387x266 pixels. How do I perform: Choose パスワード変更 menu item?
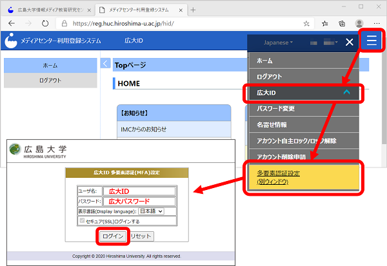[x=304, y=108]
